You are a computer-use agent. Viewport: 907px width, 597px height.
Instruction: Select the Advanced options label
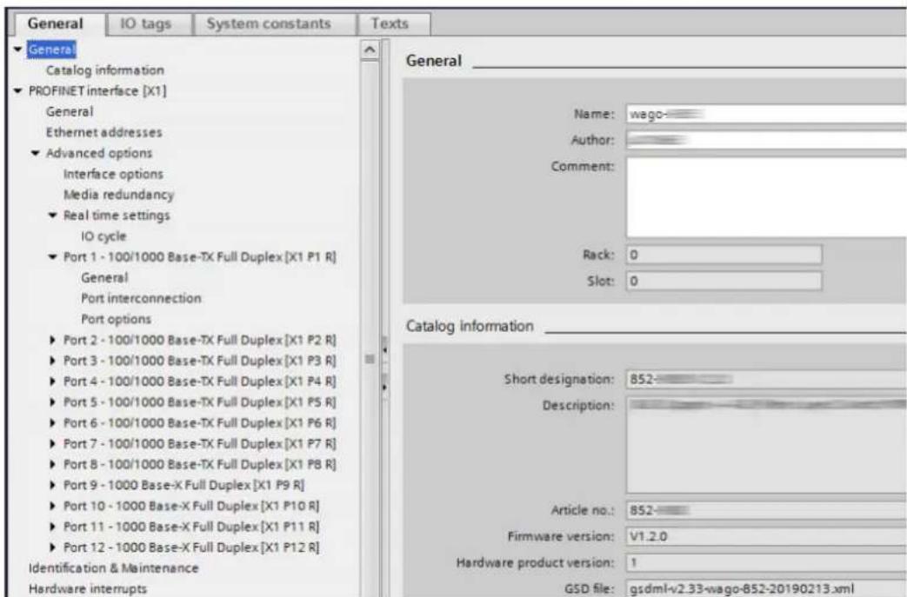[x=99, y=153]
